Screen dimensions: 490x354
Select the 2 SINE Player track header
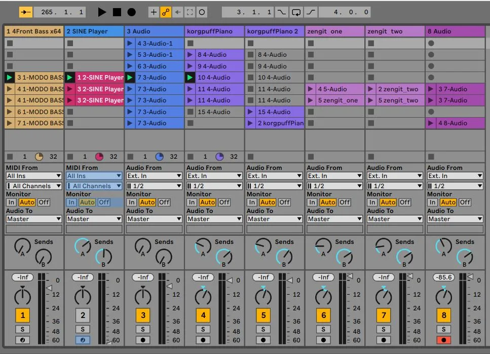click(94, 31)
